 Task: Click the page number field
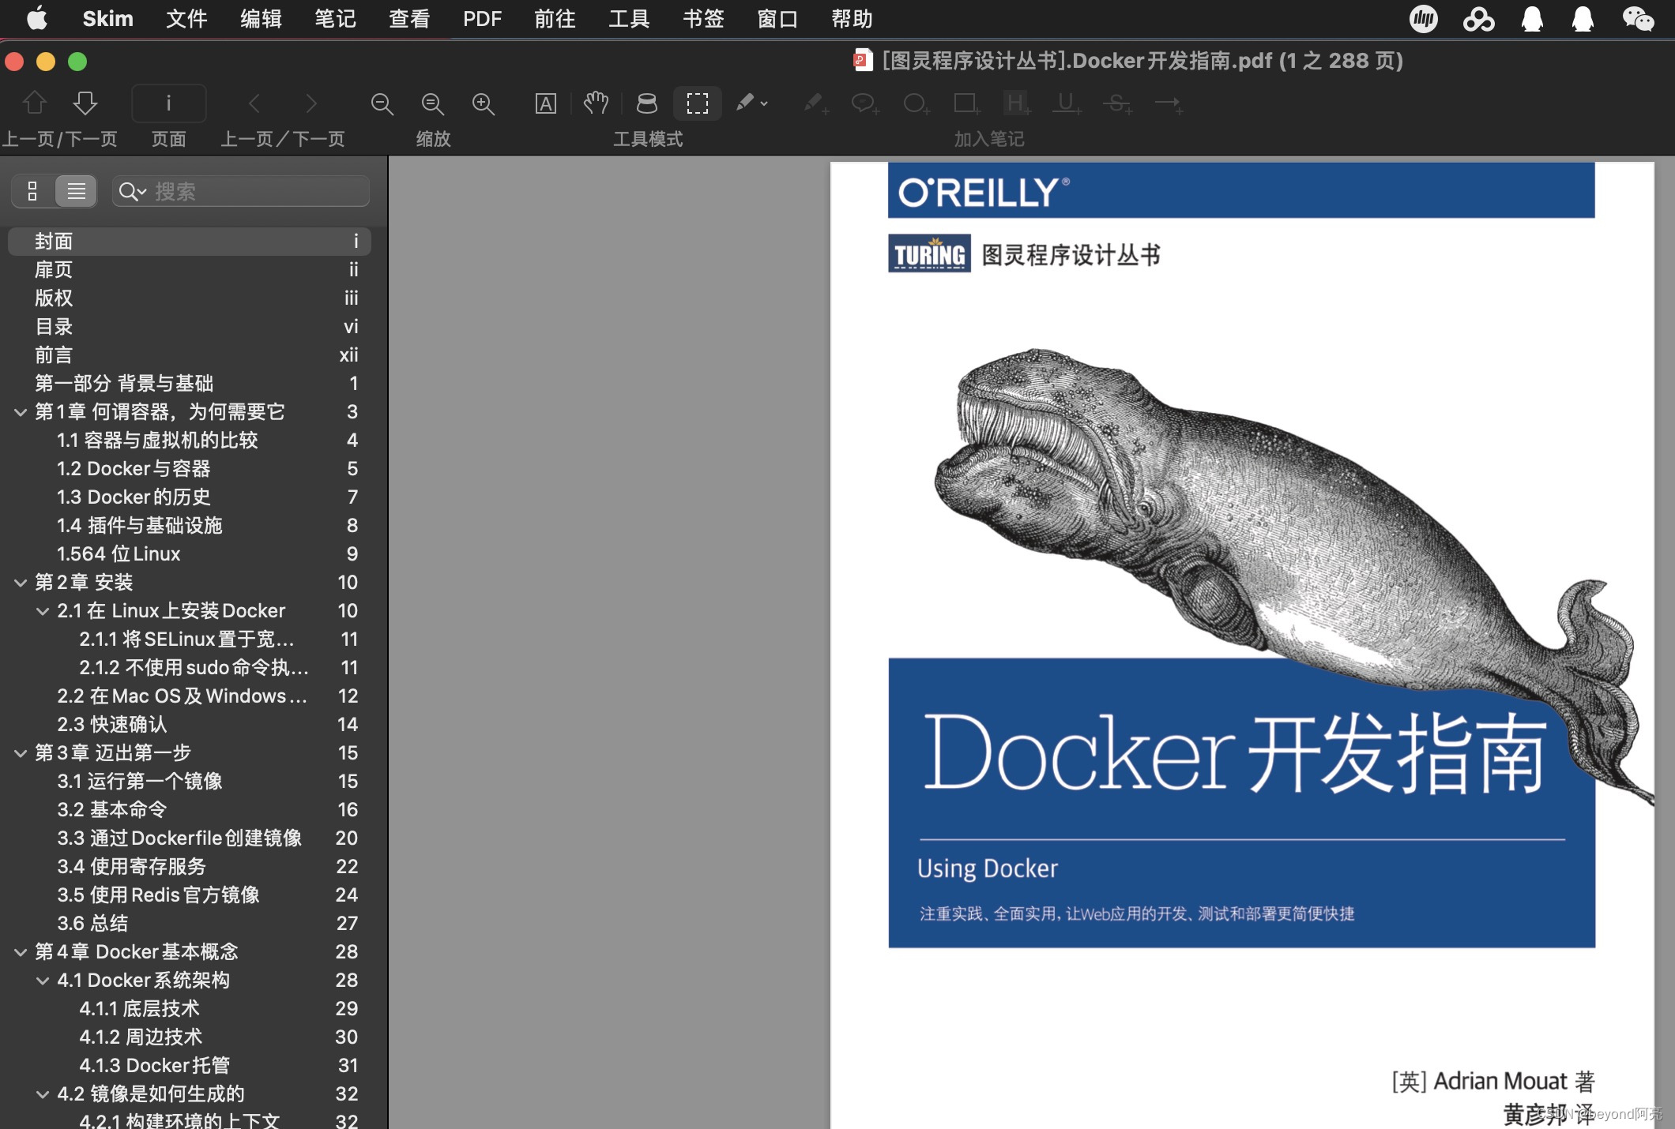[168, 103]
